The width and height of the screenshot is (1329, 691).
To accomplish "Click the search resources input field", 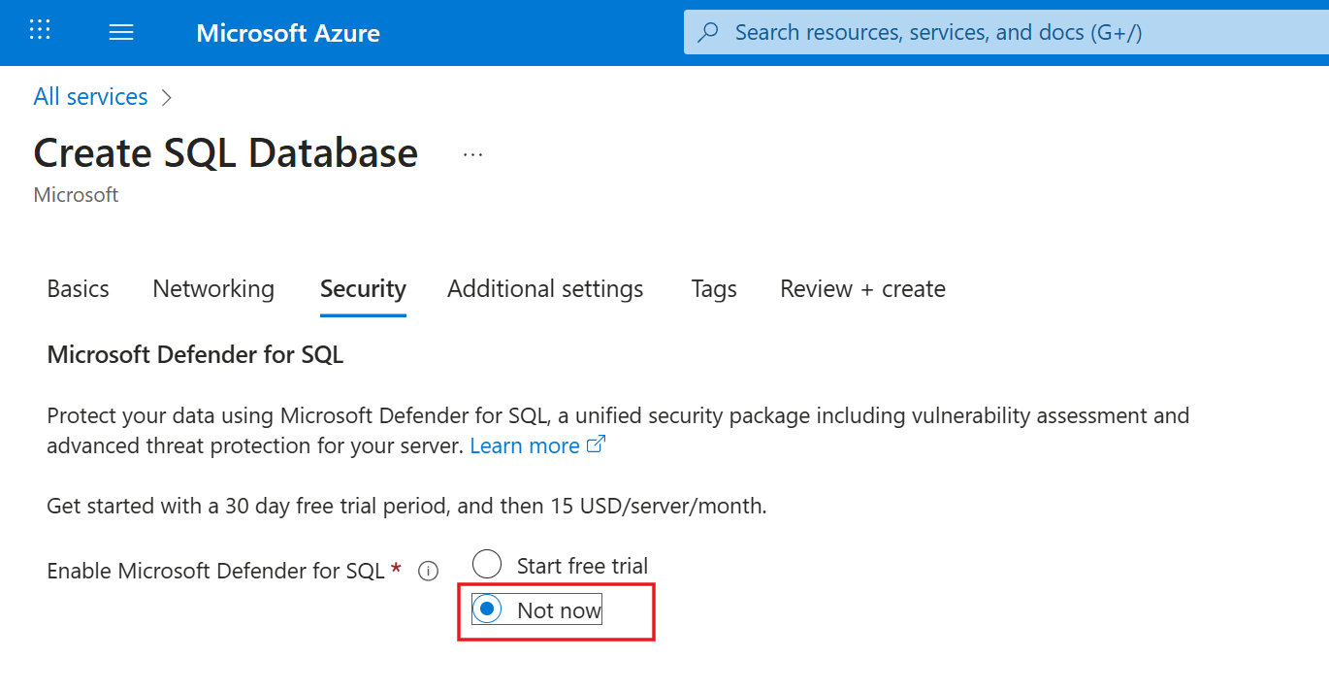I will (x=970, y=32).
